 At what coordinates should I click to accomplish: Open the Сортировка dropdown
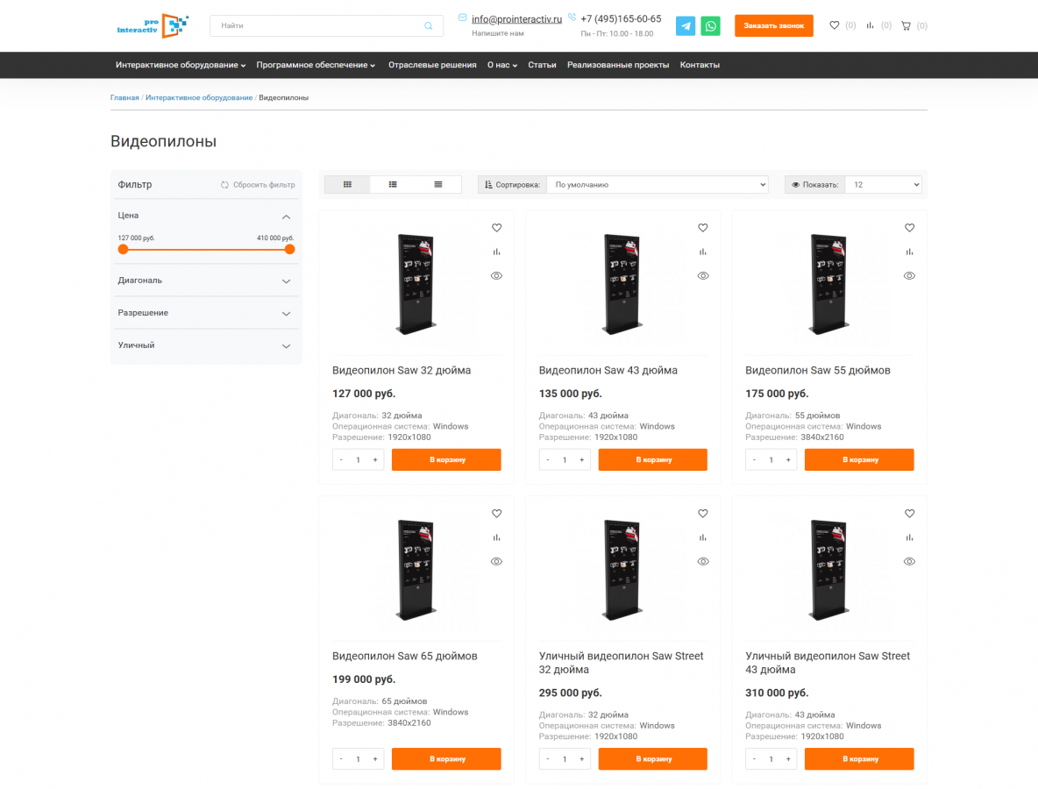tap(657, 185)
